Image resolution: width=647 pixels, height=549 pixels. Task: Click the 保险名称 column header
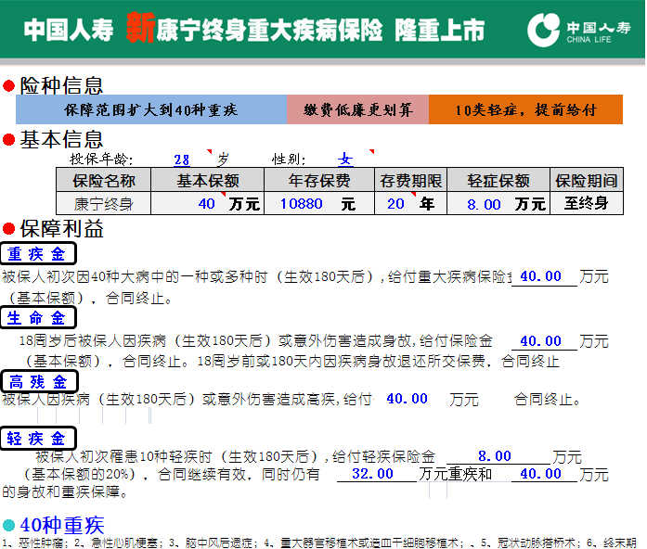click(x=104, y=180)
